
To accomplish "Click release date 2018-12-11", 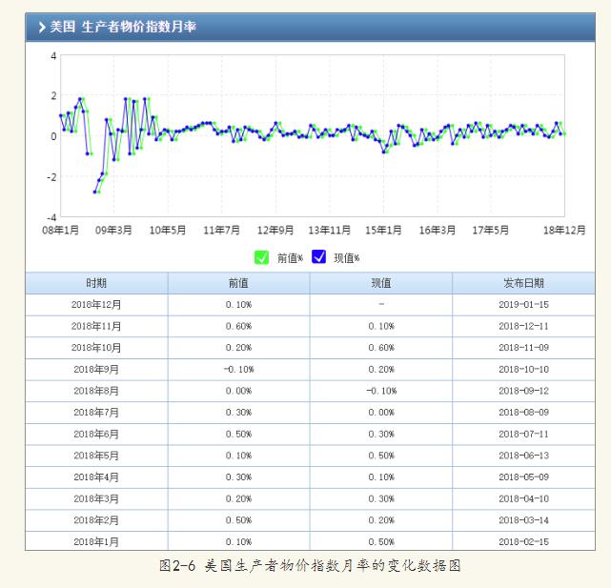I will pos(523,326).
